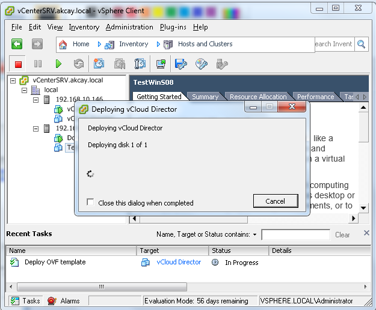Viewport: 376px width, 310px height.
Task: Click the USB device connect icon
Action: click(x=222, y=64)
